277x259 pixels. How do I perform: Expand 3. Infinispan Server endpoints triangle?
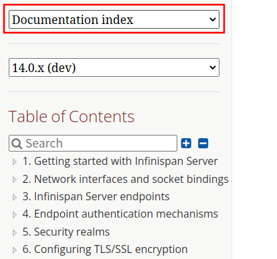click(x=15, y=197)
